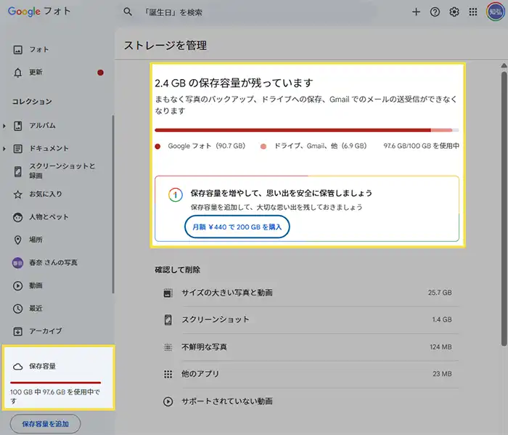Image resolution: width=508 pixels, height=435 pixels.
Task: Click the アーカイブ archive icon
Action: [x=18, y=331]
